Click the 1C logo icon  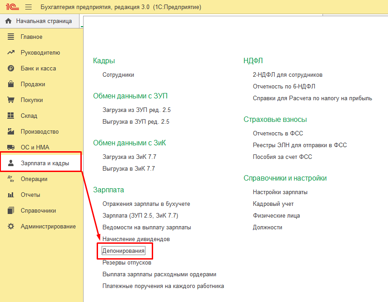coord(11,7)
